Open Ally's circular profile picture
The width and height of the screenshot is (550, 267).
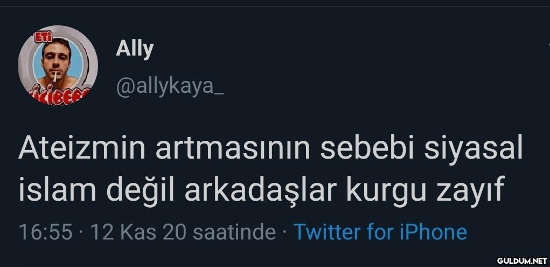coord(58,65)
